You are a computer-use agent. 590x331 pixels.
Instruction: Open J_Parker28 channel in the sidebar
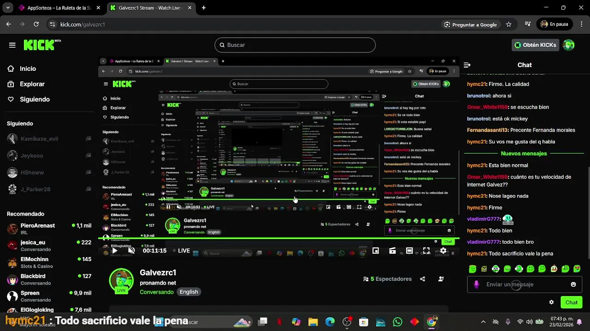(x=49, y=189)
